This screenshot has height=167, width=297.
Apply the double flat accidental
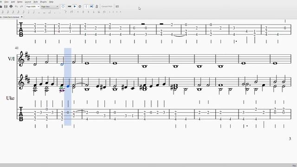coord(99,12)
